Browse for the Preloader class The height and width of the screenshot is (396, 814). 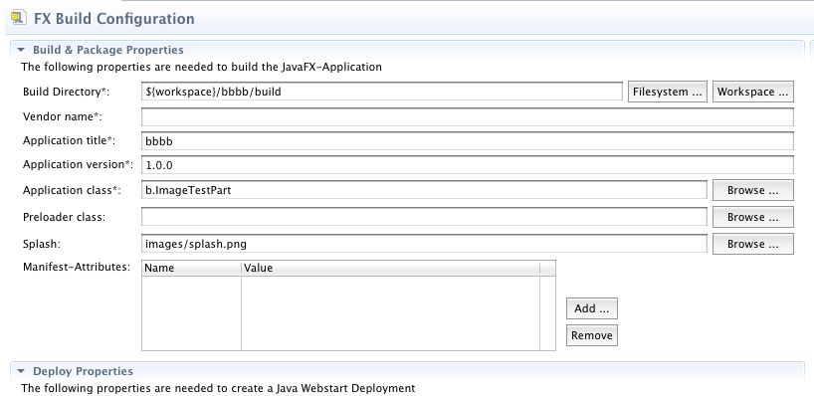click(752, 218)
